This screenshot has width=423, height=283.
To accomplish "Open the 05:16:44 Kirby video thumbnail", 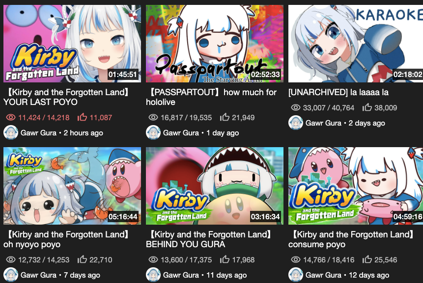I will [x=72, y=186].
